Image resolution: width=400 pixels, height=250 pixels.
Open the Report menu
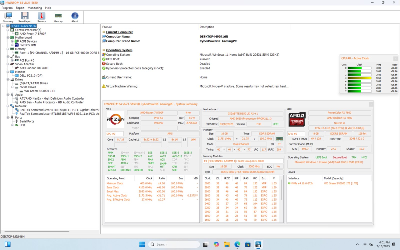(20, 8)
